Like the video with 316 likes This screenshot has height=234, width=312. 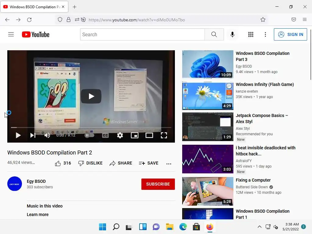pyautogui.click(x=63, y=163)
